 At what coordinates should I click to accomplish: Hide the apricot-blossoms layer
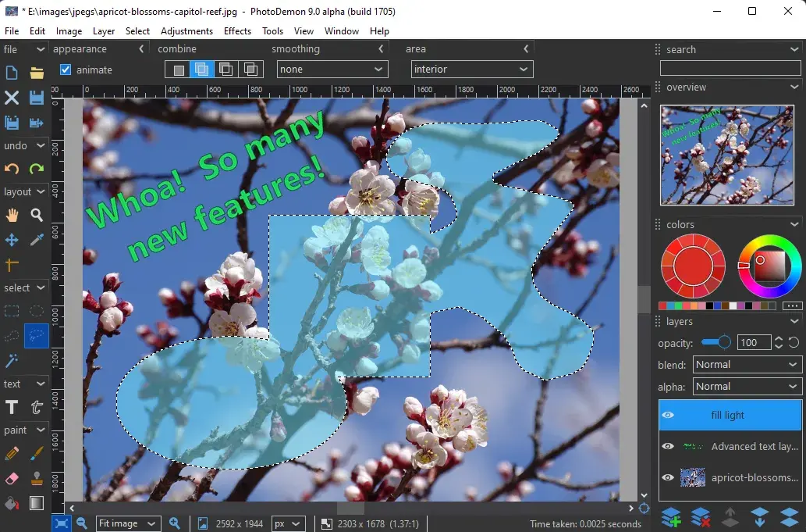[669, 477]
